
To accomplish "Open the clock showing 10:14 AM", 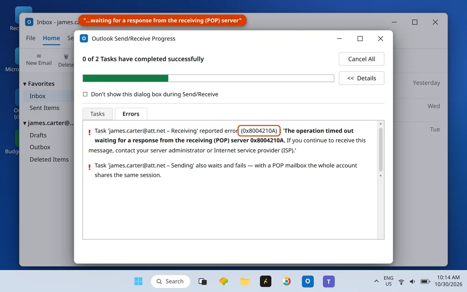I will pyautogui.click(x=448, y=281).
